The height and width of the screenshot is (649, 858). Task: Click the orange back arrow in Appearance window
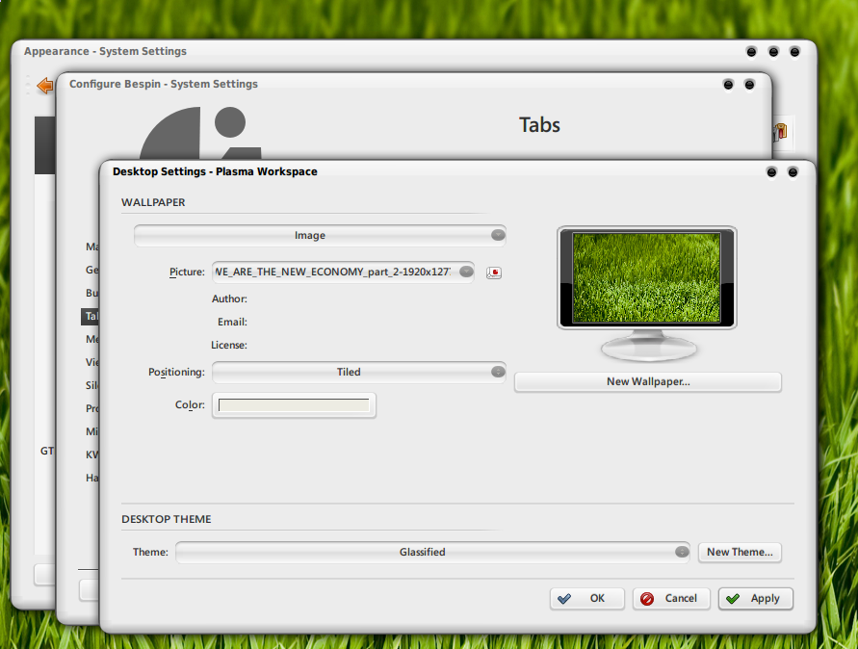[45, 86]
